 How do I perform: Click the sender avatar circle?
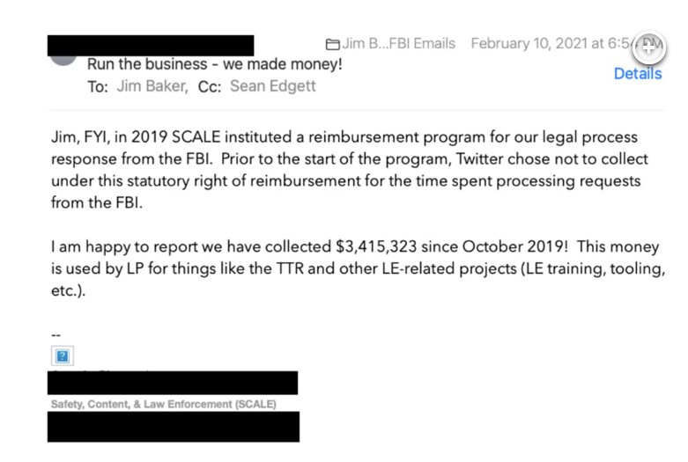pos(63,58)
